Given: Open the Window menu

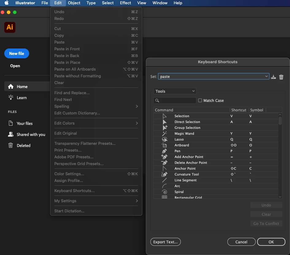Looking at the screenshot, I should [160, 3].
